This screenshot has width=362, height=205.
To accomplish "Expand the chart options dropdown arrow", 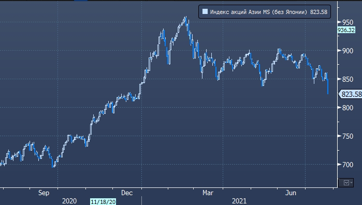I will 351,183.
